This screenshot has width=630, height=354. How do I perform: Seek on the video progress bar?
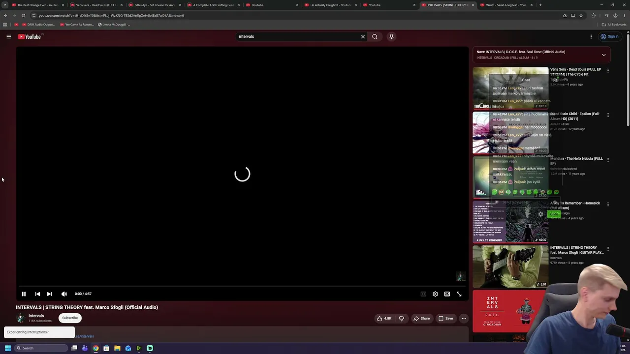click(241, 286)
